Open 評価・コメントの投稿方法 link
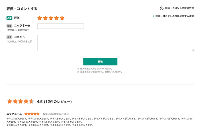Image resolution: width=200 pixels, height=132 pixels. pyautogui.click(x=179, y=8)
